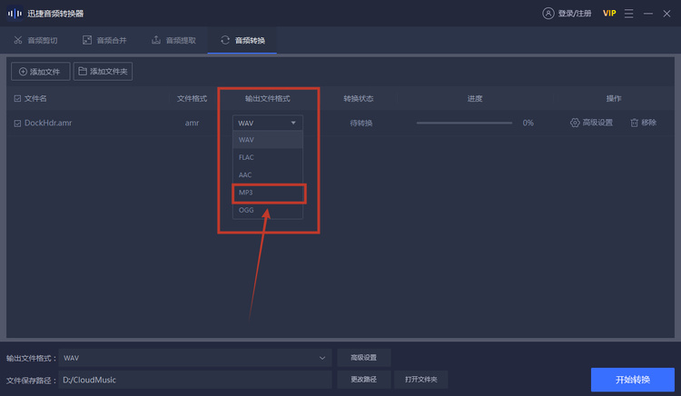This screenshot has height=396, width=681.
Task: Switch to the 音频合并 tab
Action: point(104,40)
